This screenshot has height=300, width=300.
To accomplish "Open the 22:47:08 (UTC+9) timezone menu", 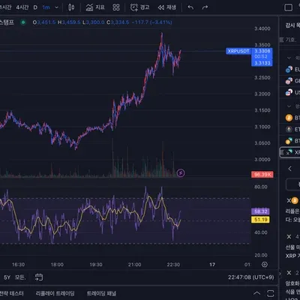I will pyautogui.click(x=250, y=277).
